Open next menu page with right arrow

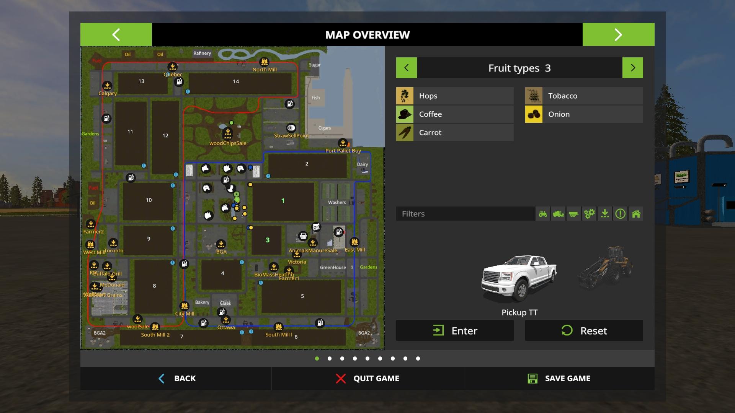tap(618, 34)
